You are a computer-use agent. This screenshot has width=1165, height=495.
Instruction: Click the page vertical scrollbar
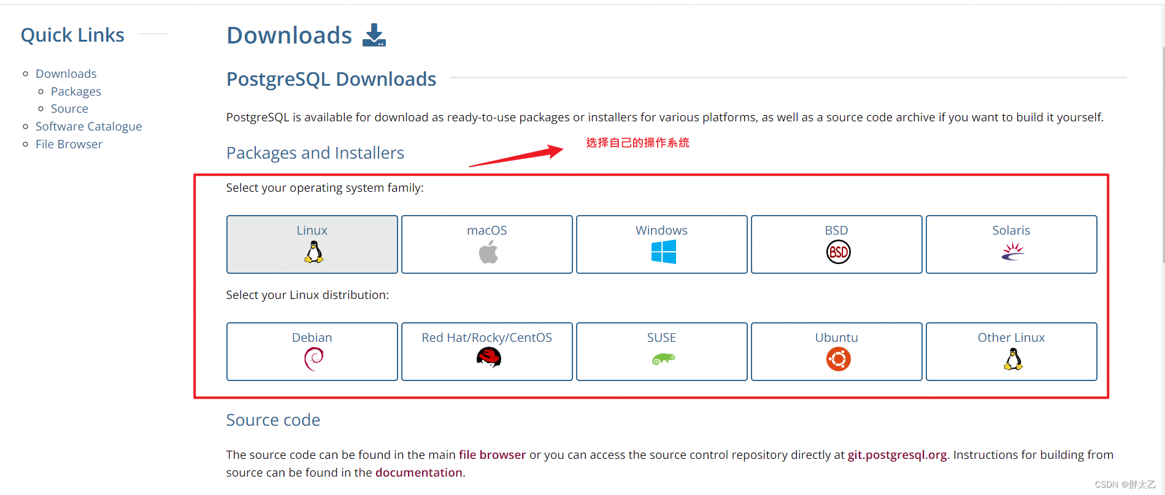point(1162,156)
